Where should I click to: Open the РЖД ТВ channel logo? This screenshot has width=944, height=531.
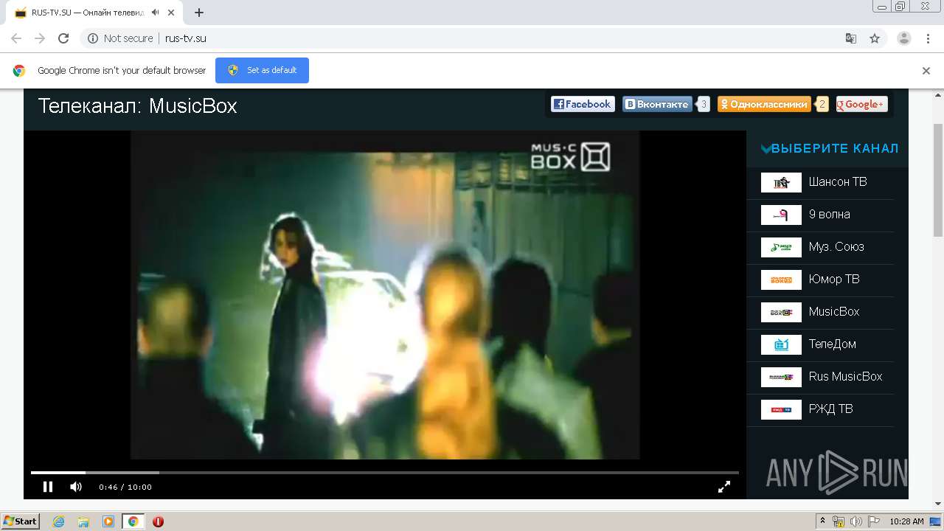pyautogui.click(x=781, y=409)
